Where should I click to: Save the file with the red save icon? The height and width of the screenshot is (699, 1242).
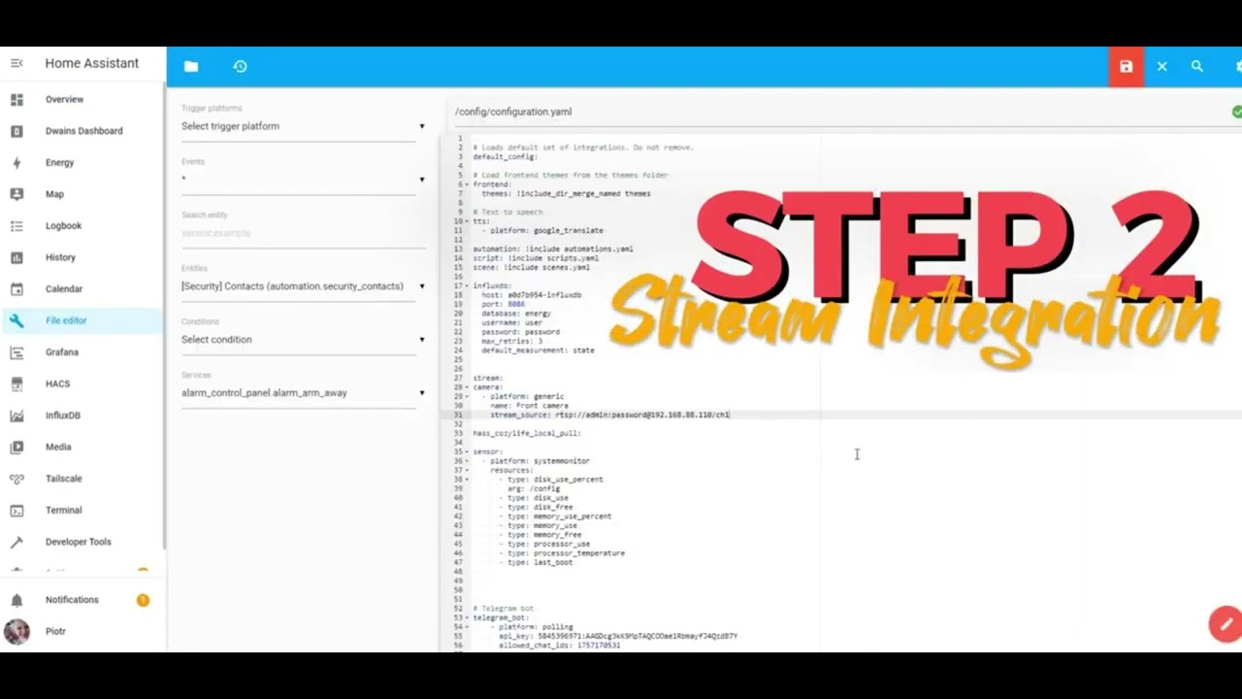[x=1126, y=66]
